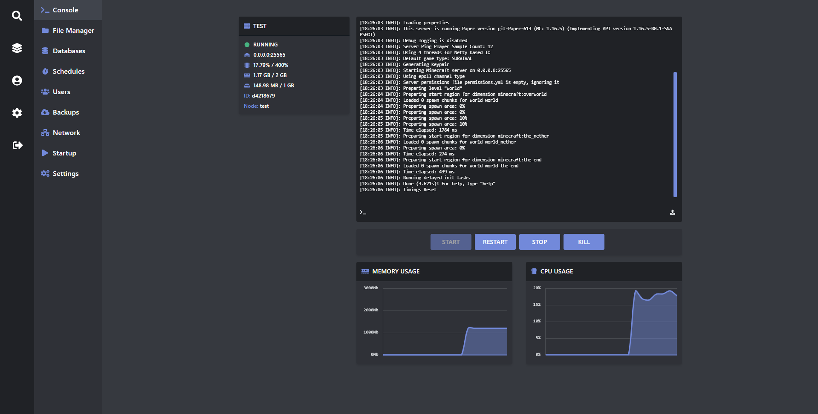Open the Console menu item
The image size is (818, 414).
pos(68,10)
